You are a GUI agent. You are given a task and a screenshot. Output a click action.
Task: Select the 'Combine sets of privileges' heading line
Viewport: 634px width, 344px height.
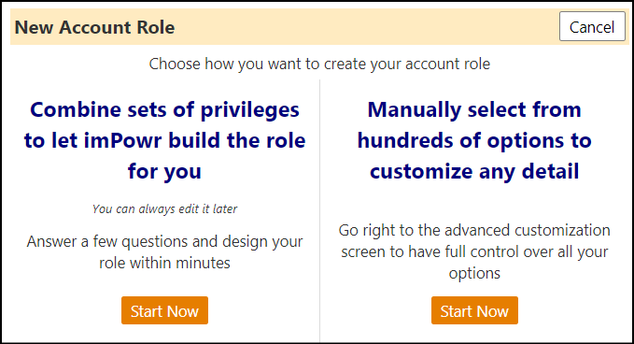tap(164, 110)
